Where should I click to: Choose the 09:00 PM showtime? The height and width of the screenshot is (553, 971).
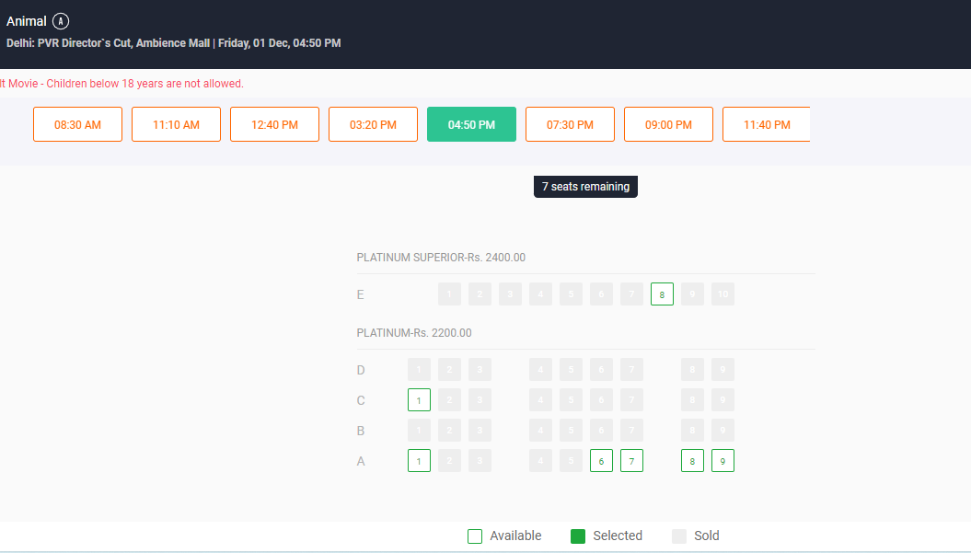click(x=668, y=124)
